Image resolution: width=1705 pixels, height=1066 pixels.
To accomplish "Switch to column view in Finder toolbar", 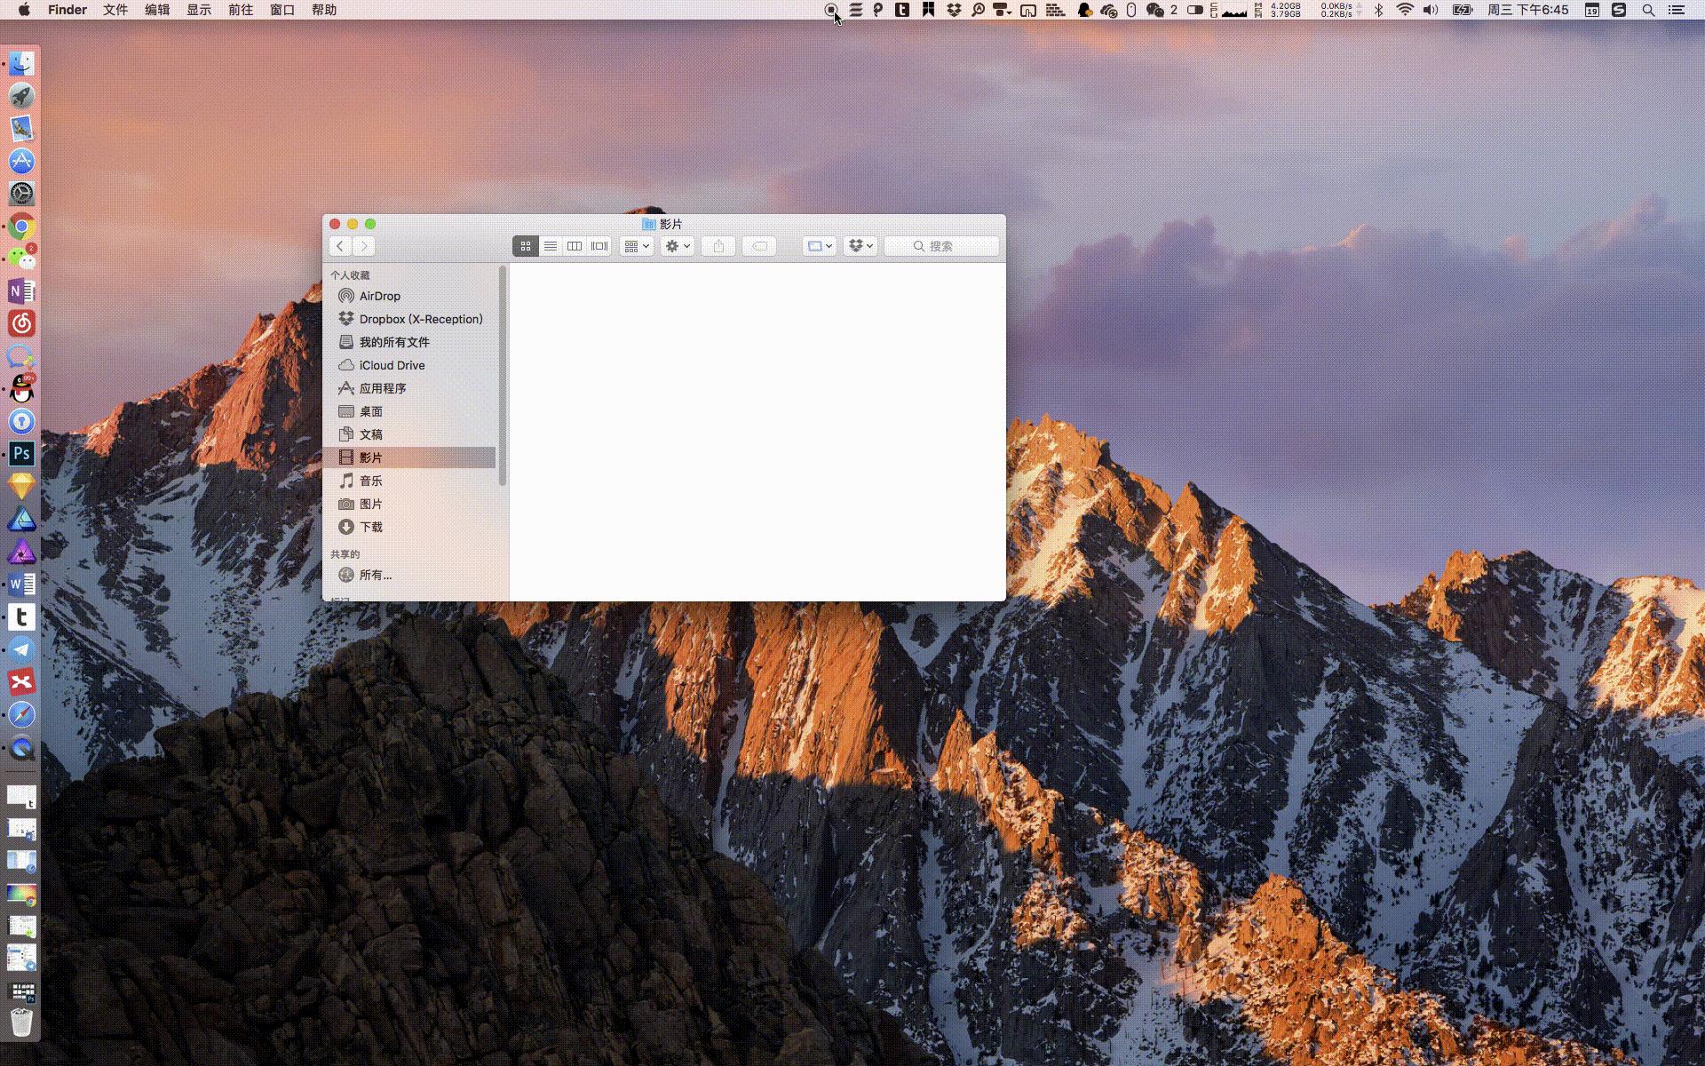I will pyautogui.click(x=575, y=246).
